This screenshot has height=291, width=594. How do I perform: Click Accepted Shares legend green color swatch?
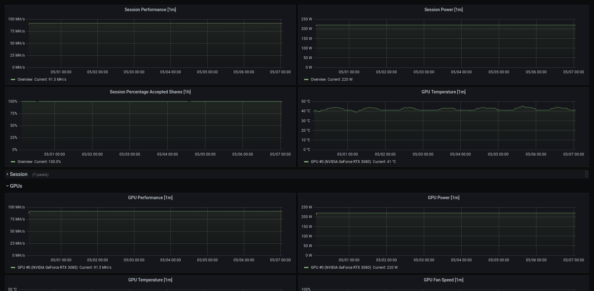[13, 162]
